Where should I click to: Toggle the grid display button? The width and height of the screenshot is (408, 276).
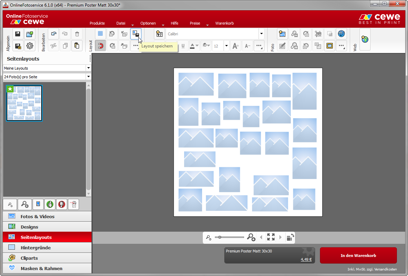point(100,34)
